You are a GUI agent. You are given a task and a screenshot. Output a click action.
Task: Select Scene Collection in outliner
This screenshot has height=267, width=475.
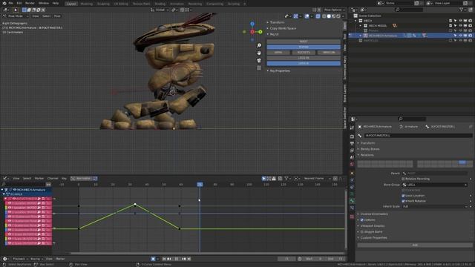[x=370, y=16]
